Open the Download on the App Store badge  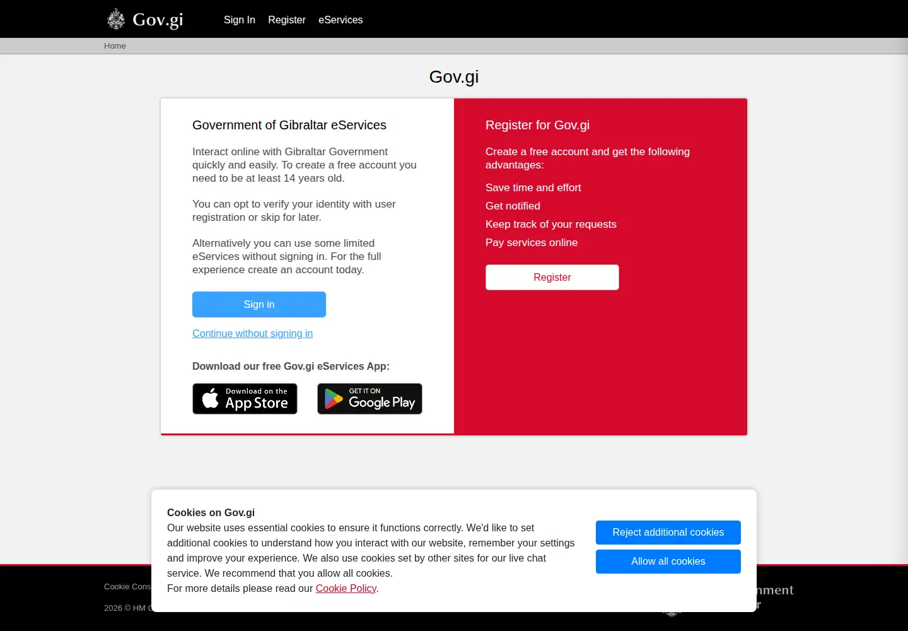click(x=245, y=399)
